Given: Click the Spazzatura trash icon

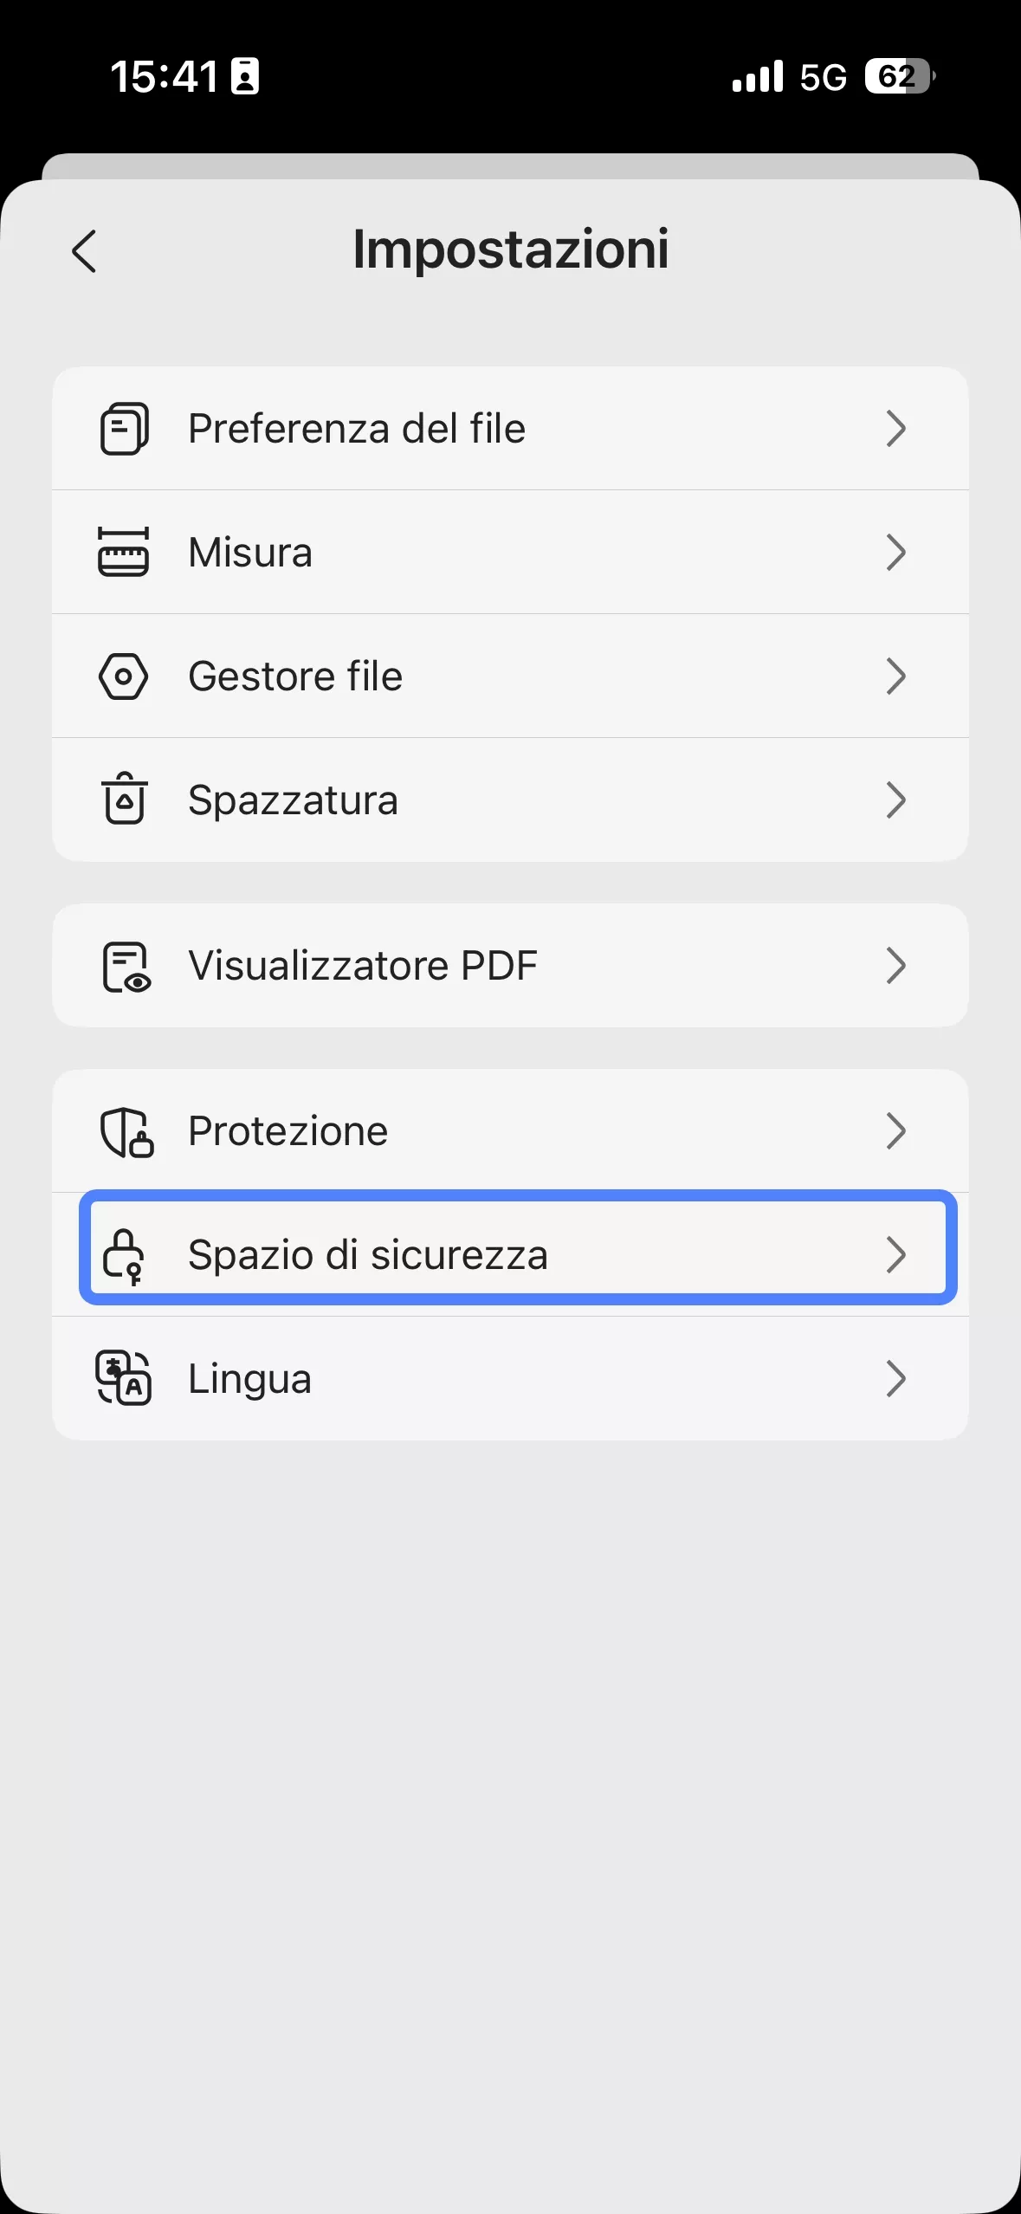Looking at the screenshot, I should (124, 799).
